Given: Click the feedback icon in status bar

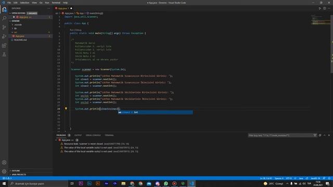Looking at the screenshot, I should (x=324, y=178).
